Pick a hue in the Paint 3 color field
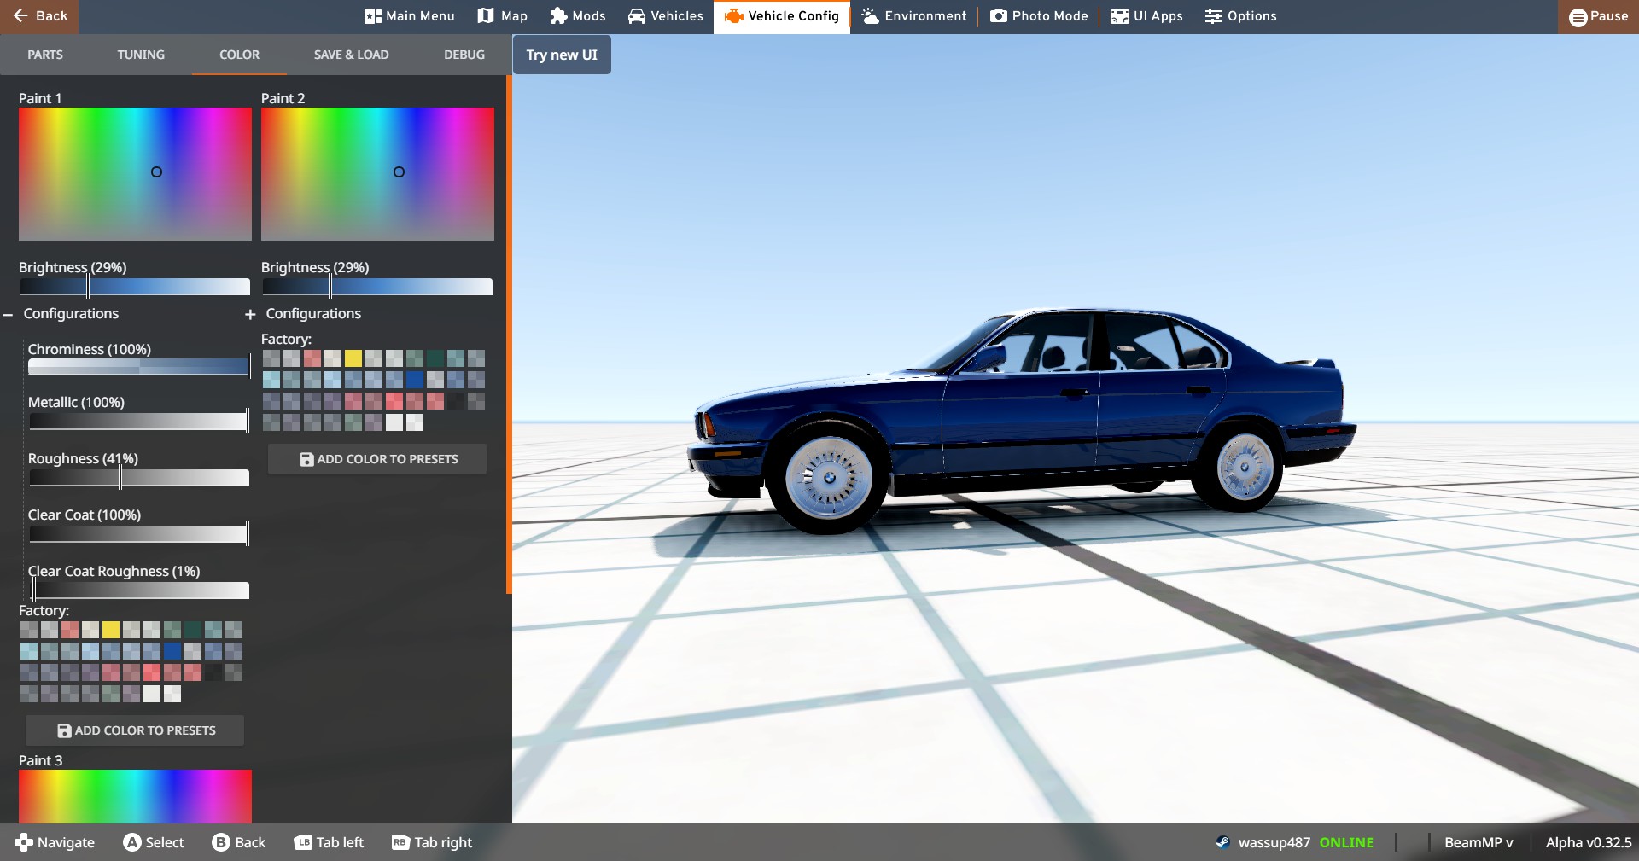1639x861 pixels. [135, 796]
